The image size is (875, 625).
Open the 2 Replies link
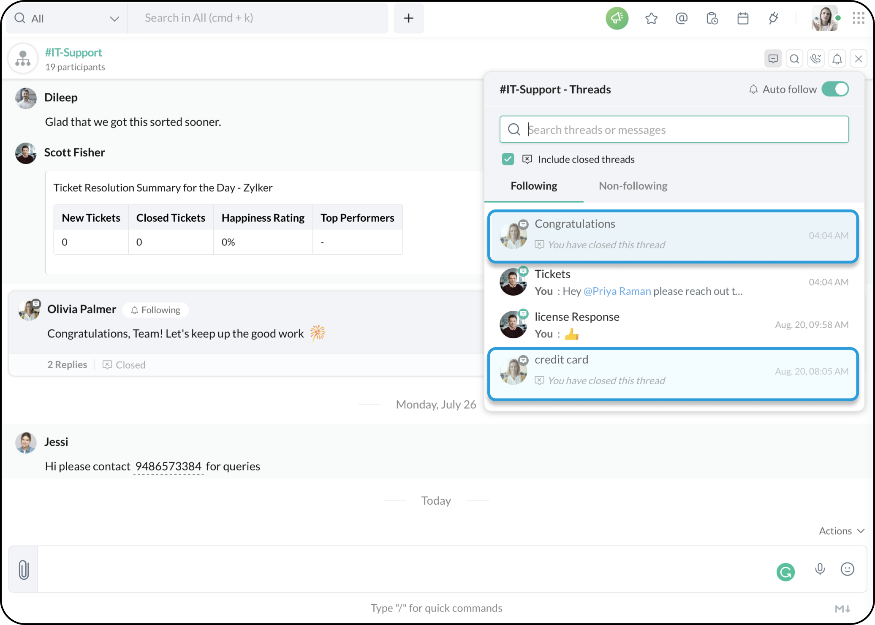(67, 364)
